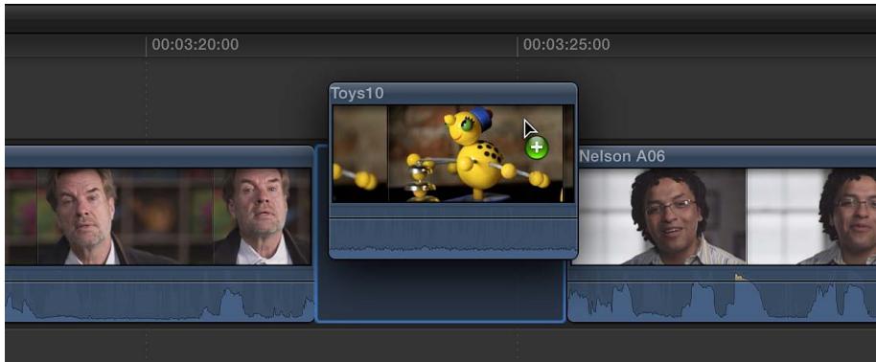
Task: Click the gray-haired man clip's audio waveform
Action: click(160, 301)
